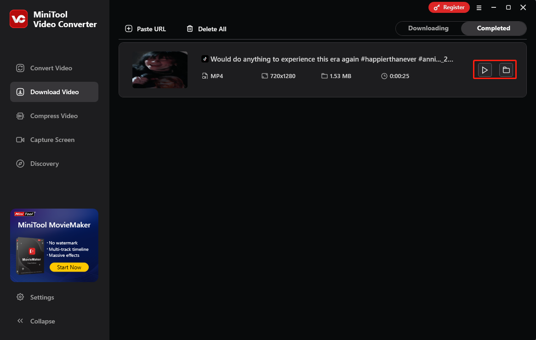Click the Discovery compass icon
The width and height of the screenshot is (536, 340).
point(20,164)
